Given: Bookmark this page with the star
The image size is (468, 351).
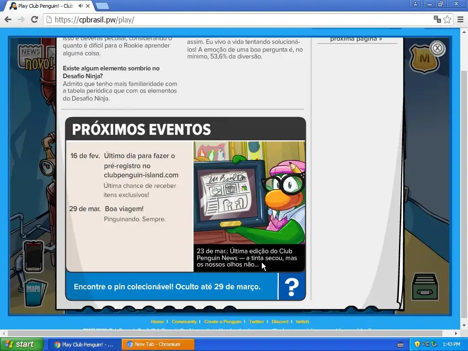Looking at the screenshot, I should (x=447, y=20).
